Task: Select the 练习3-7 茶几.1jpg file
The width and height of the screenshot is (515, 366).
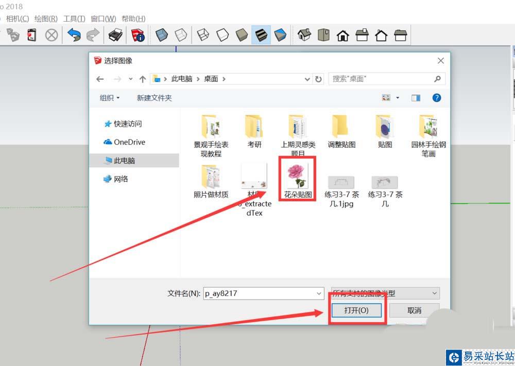Action: click(x=341, y=191)
